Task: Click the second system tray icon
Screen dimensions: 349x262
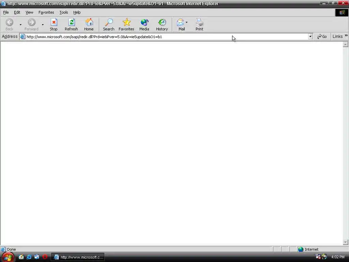Action: click(324, 257)
